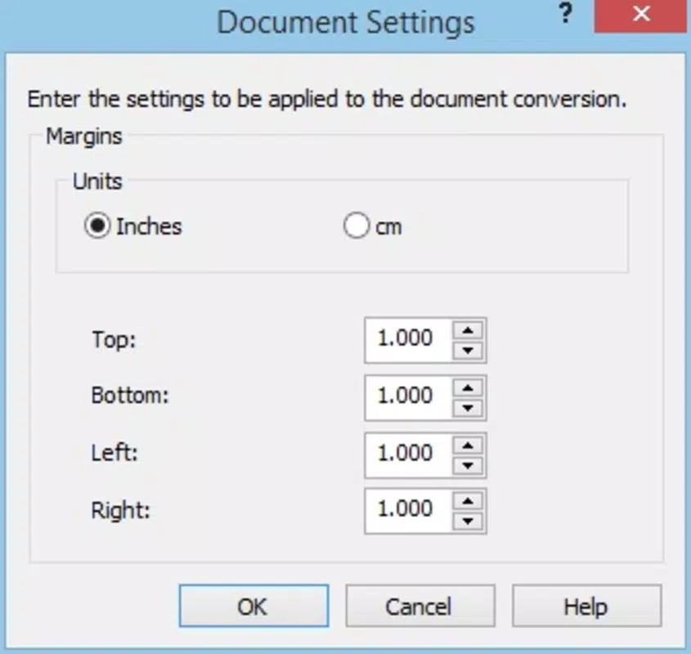Click into the Bottom margin field
The image size is (691, 654).
409,398
